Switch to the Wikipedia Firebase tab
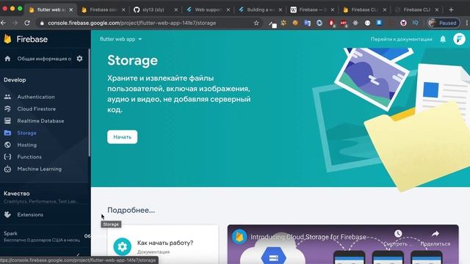Viewport: 470px width, 264px height. pos(312,10)
